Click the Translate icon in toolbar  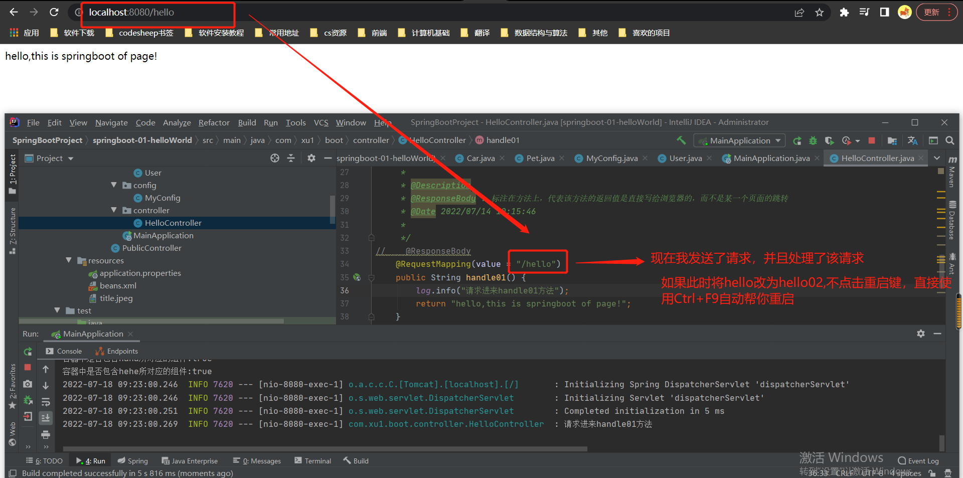pos(912,140)
